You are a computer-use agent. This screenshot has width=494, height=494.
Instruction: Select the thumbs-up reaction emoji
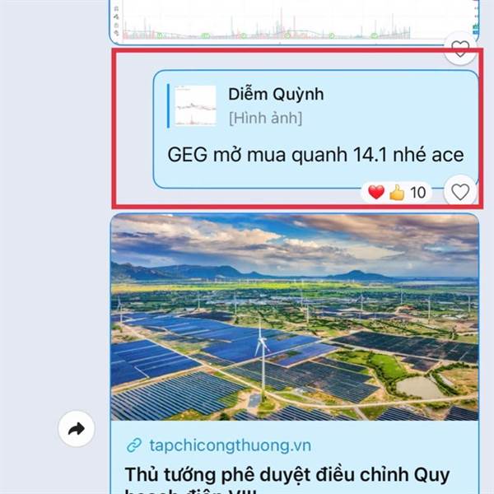click(x=397, y=192)
